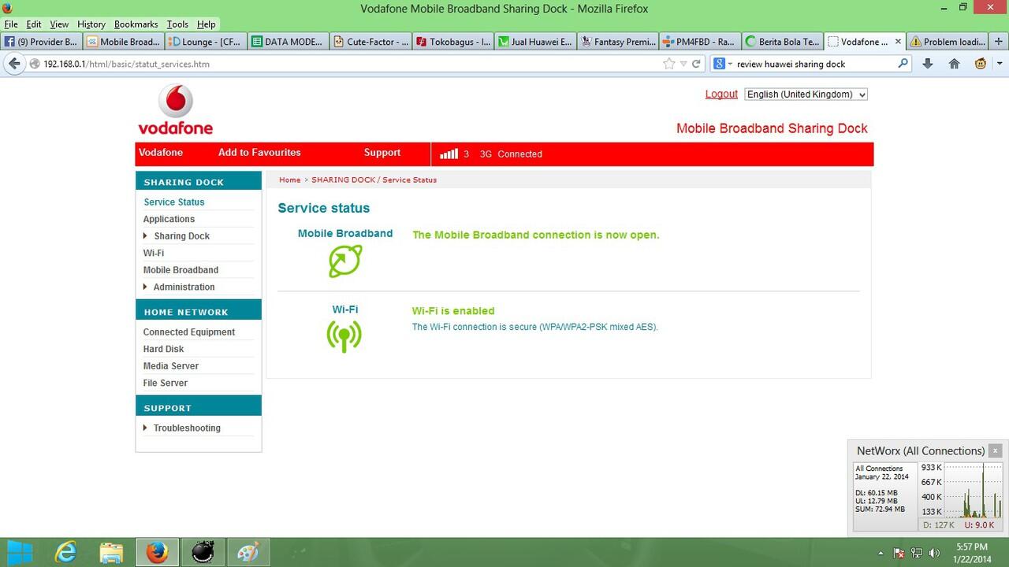Open the Tools menu
Viewport: 1009px width, 567px height.
177,24
